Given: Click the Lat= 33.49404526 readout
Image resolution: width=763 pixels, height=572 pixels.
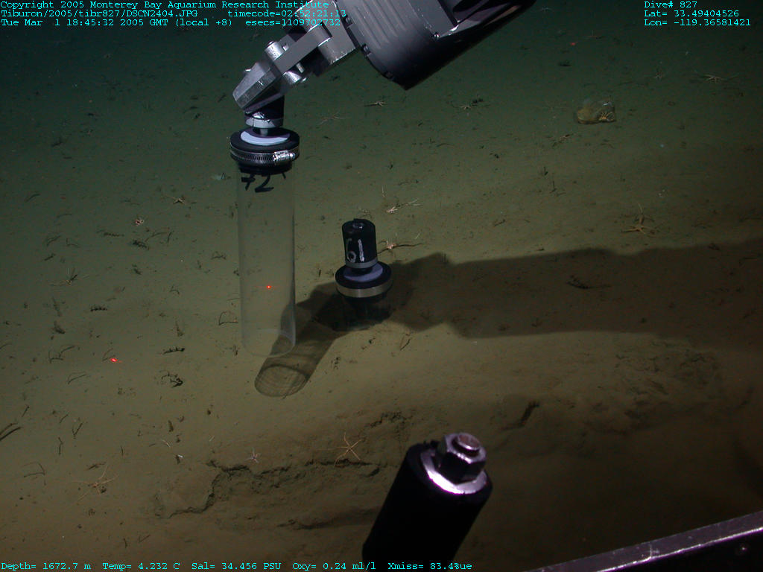Looking at the screenshot, I should click(x=691, y=13).
